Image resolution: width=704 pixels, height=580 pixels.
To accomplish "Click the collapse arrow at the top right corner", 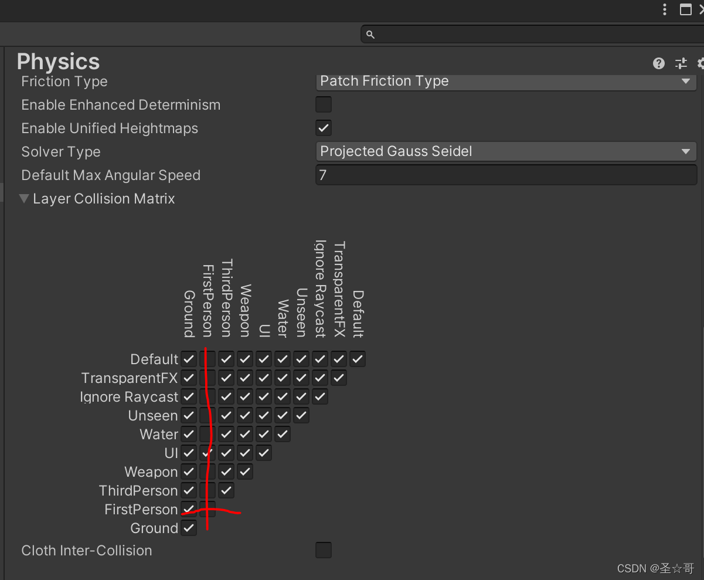I will click(701, 10).
